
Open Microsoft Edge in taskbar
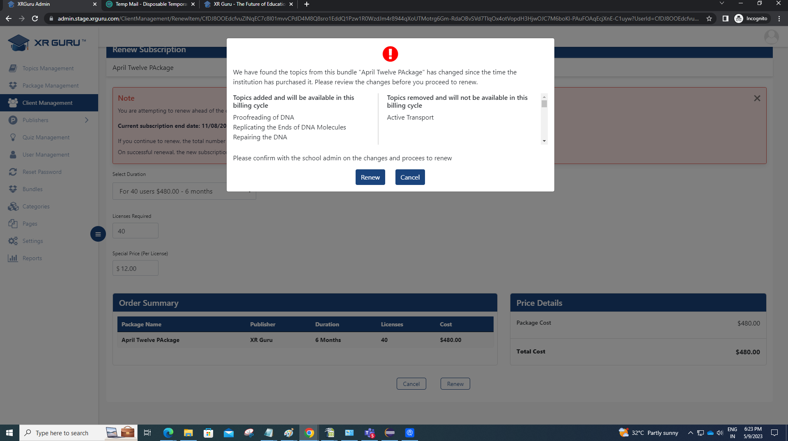(x=168, y=433)
